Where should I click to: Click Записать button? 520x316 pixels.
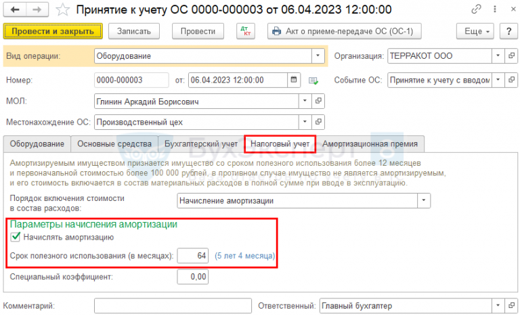[134, 31]
